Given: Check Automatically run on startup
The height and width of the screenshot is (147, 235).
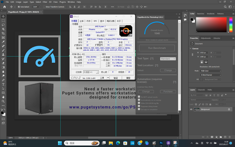Looking at the screenshot, I should [x=139, y=100].
